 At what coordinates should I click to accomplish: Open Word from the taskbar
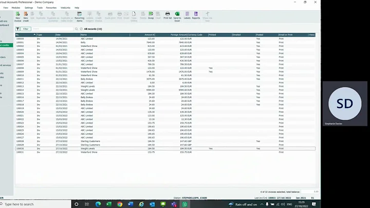click(x=131, y=204)
